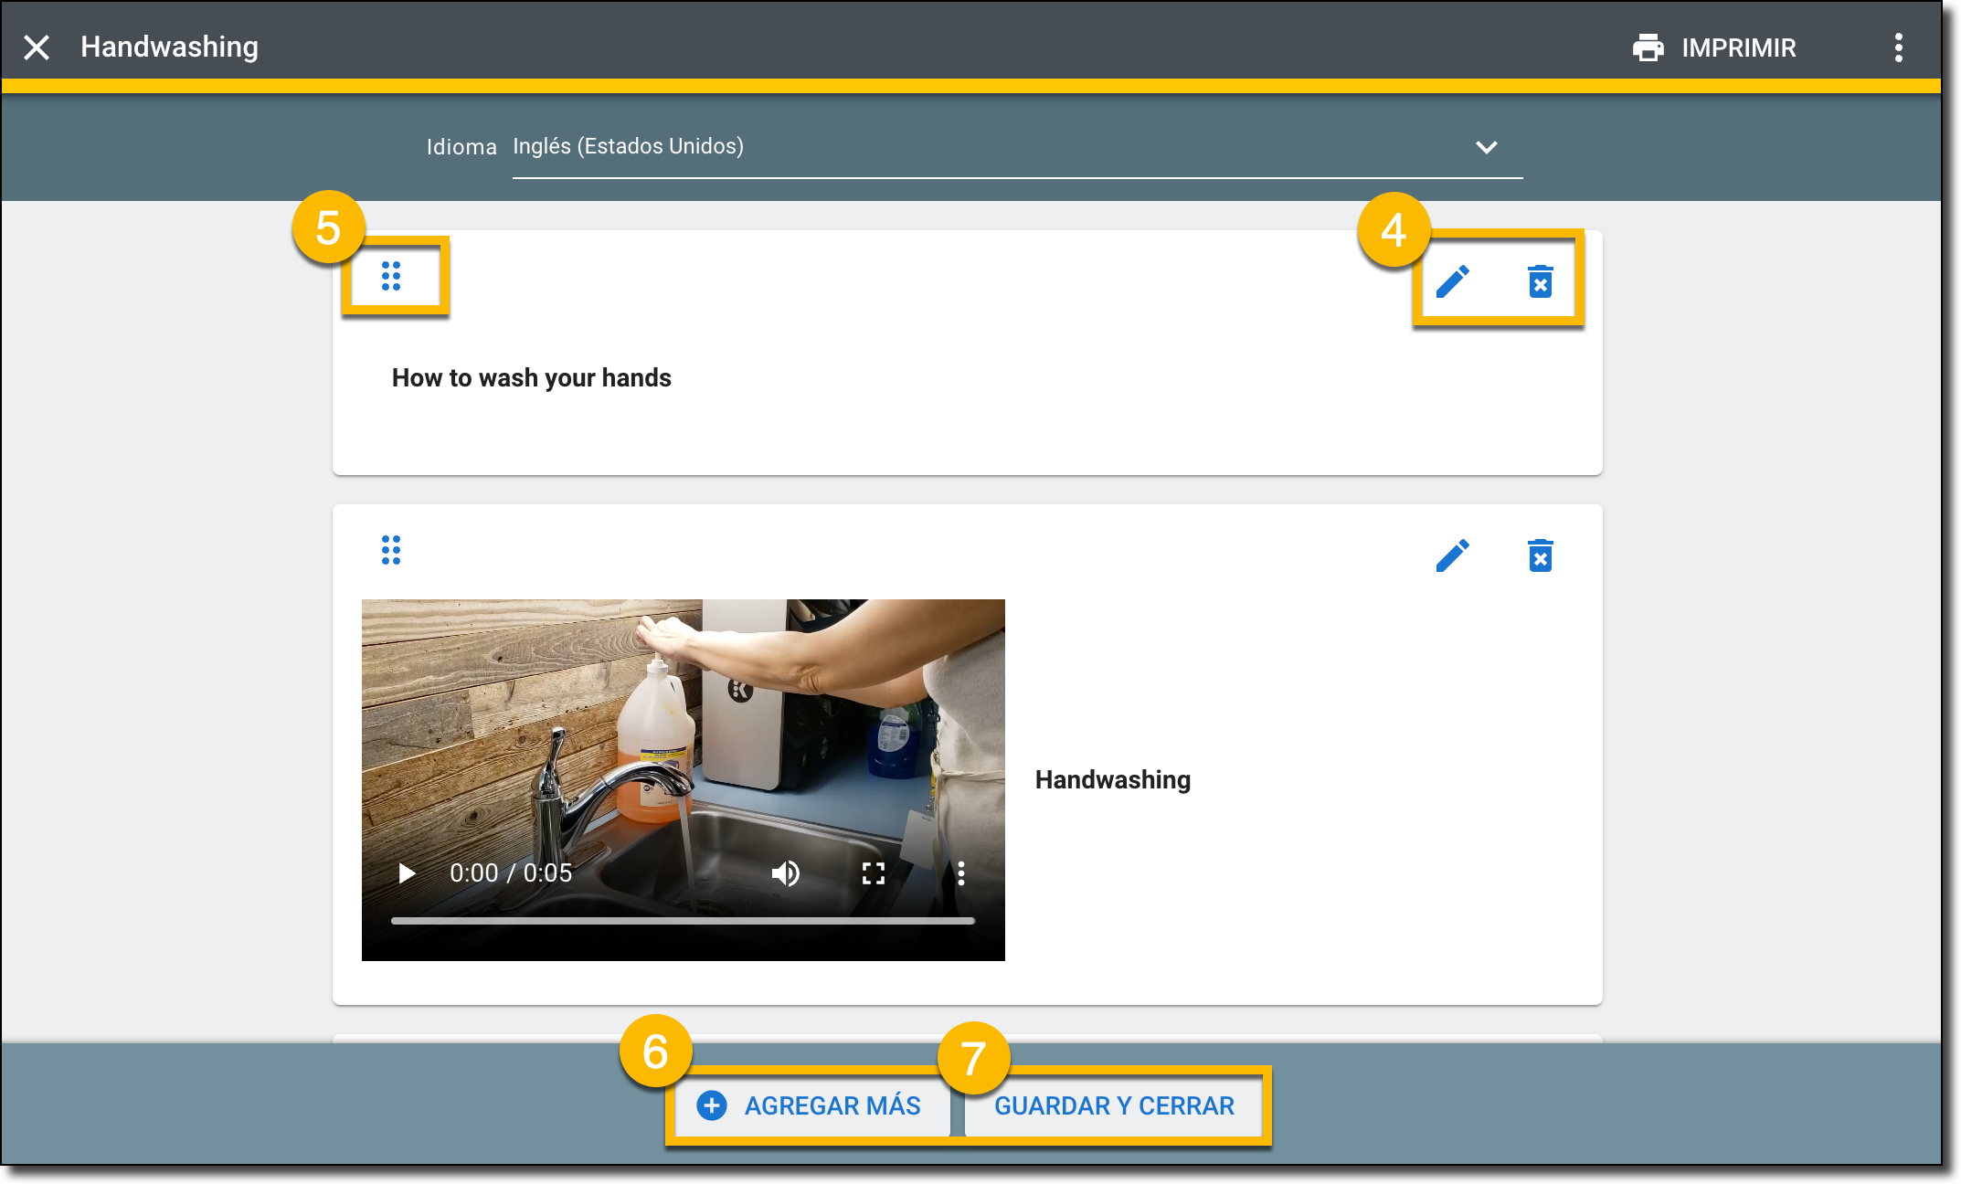Image resolution: width=1961 pixels, height=1184 pixels.
Task: Play the handwashing video
Action: (407, 873)
